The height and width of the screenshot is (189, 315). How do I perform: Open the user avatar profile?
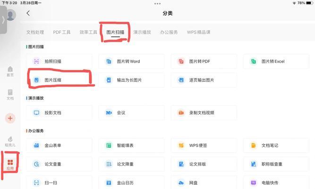click(x=11, y=15)
